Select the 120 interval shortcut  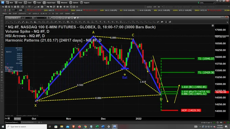[x=57, y=13]
